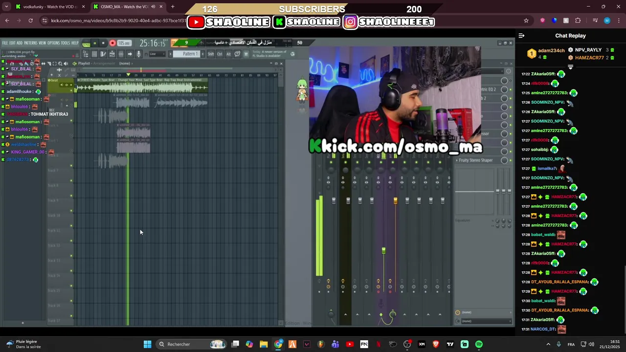
Task: Open the Line snap dropdown
Action: pos(158,54)
